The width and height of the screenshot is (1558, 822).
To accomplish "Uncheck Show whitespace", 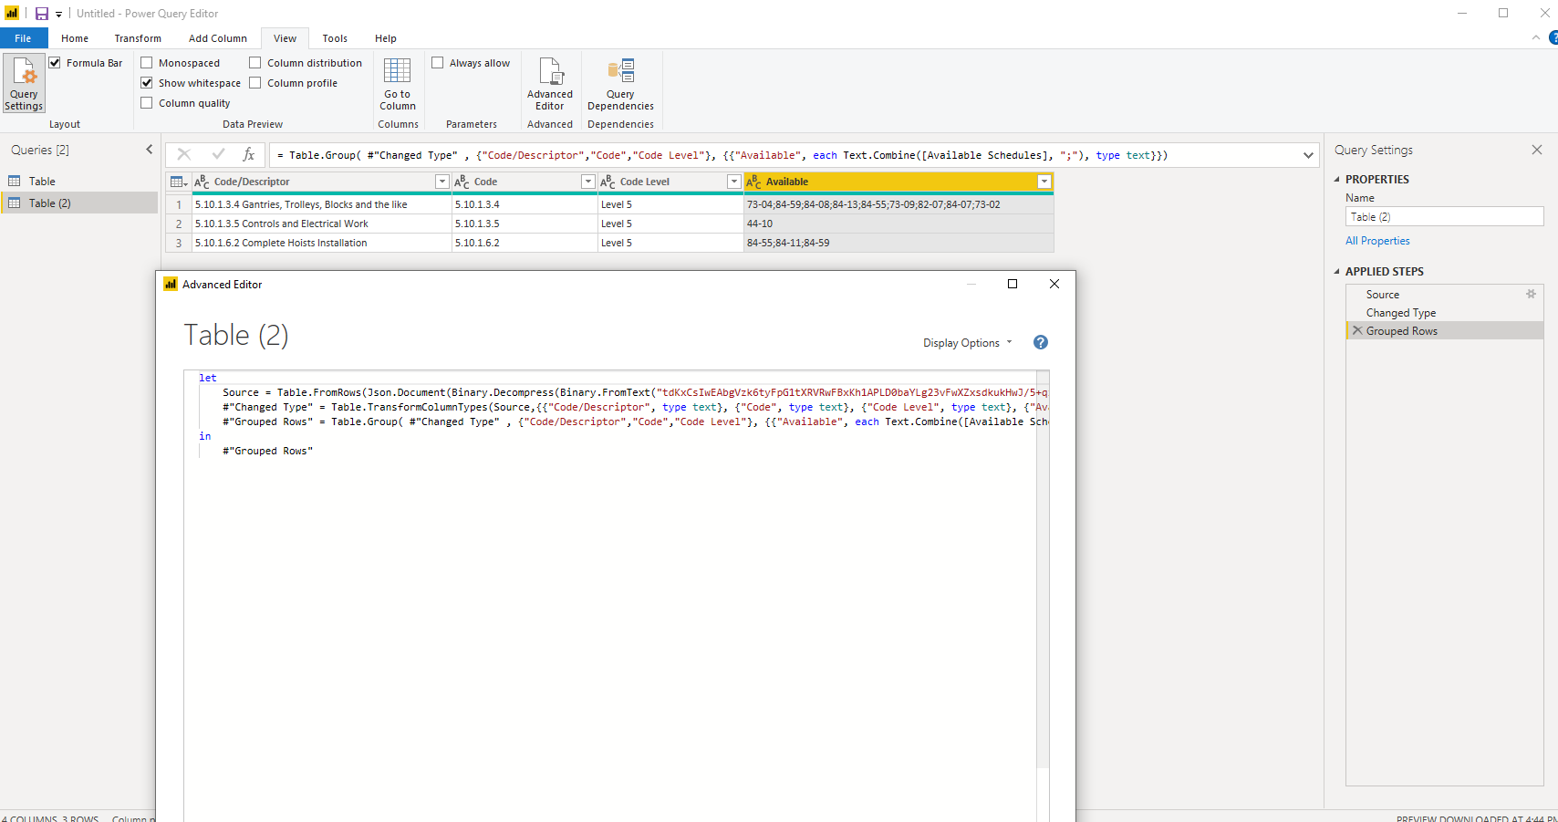I will pos(147,83).
